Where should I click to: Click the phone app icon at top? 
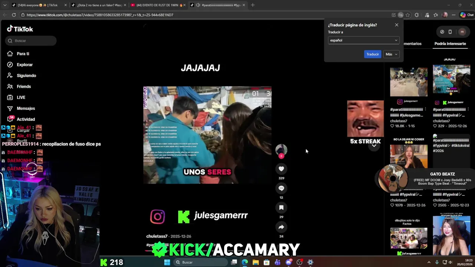[x=450, y=32]
